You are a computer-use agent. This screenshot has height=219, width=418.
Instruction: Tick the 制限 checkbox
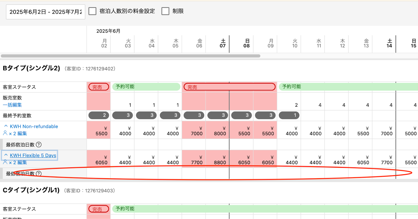[166, 11]
